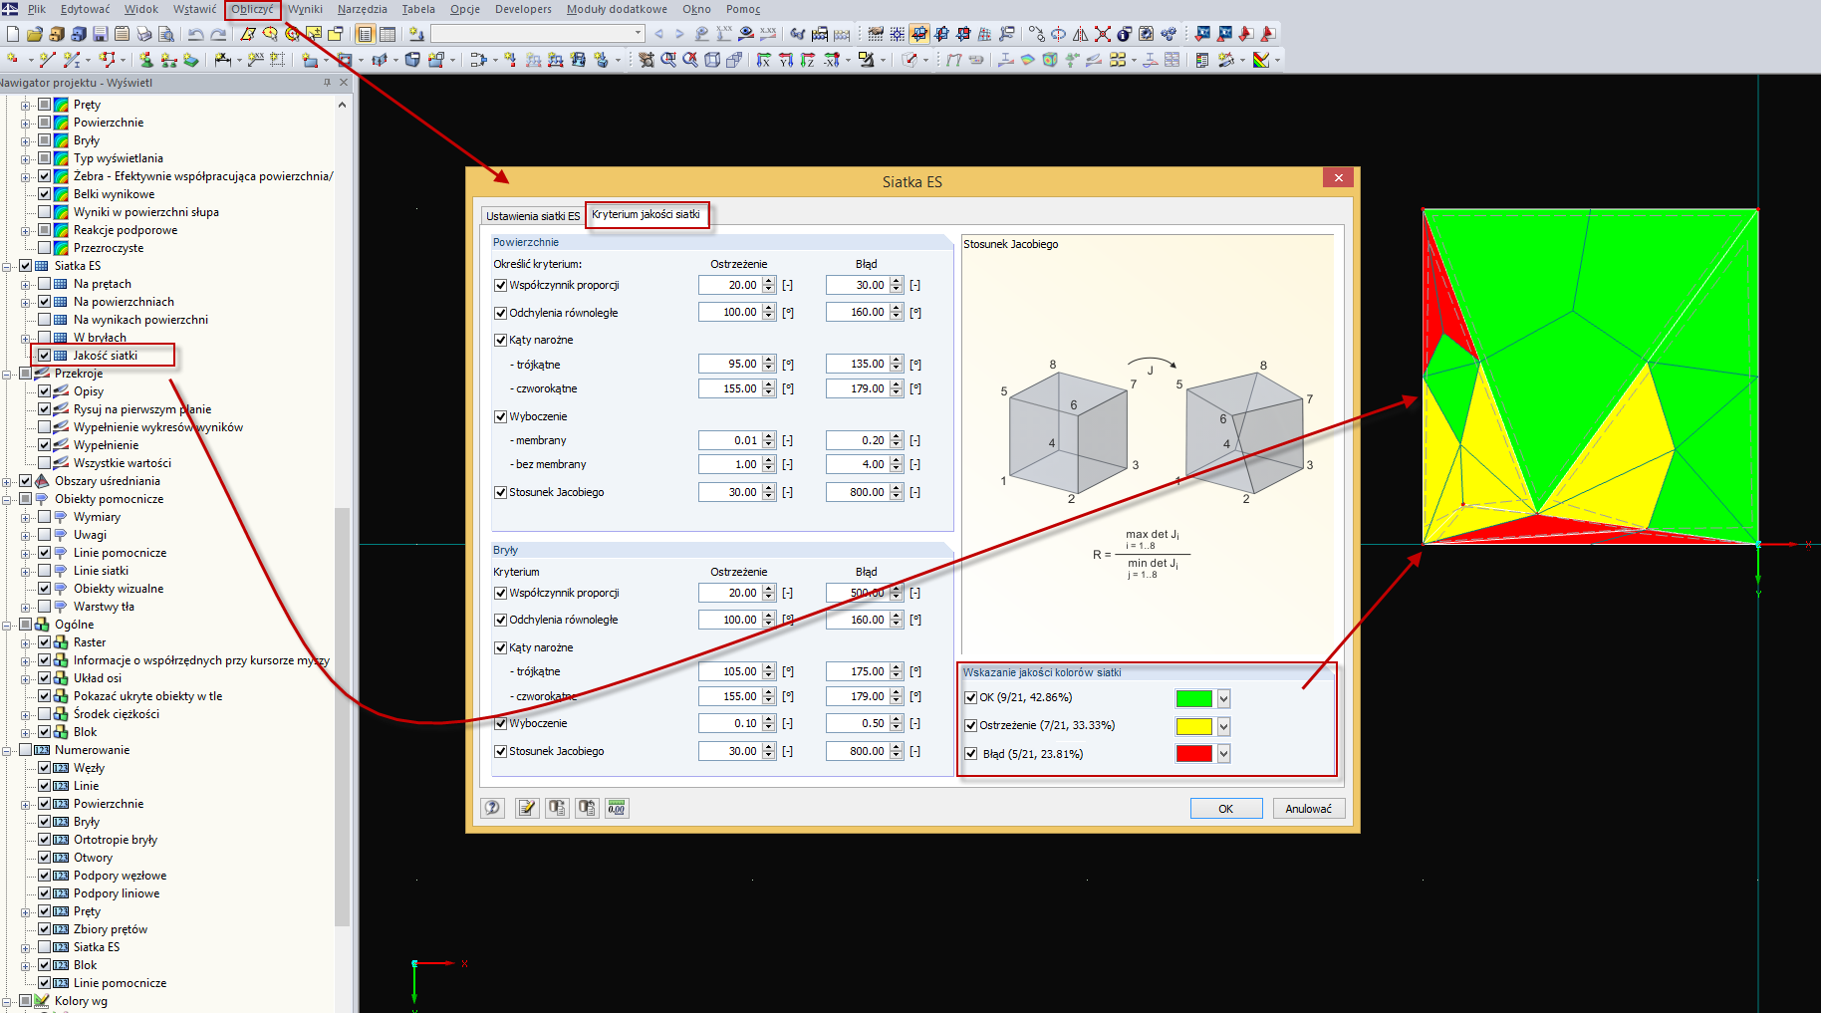Screen dimensions: 1821x1013
Task: Open the Błąd color dropdown arrow
Action: pos(1224,754)
